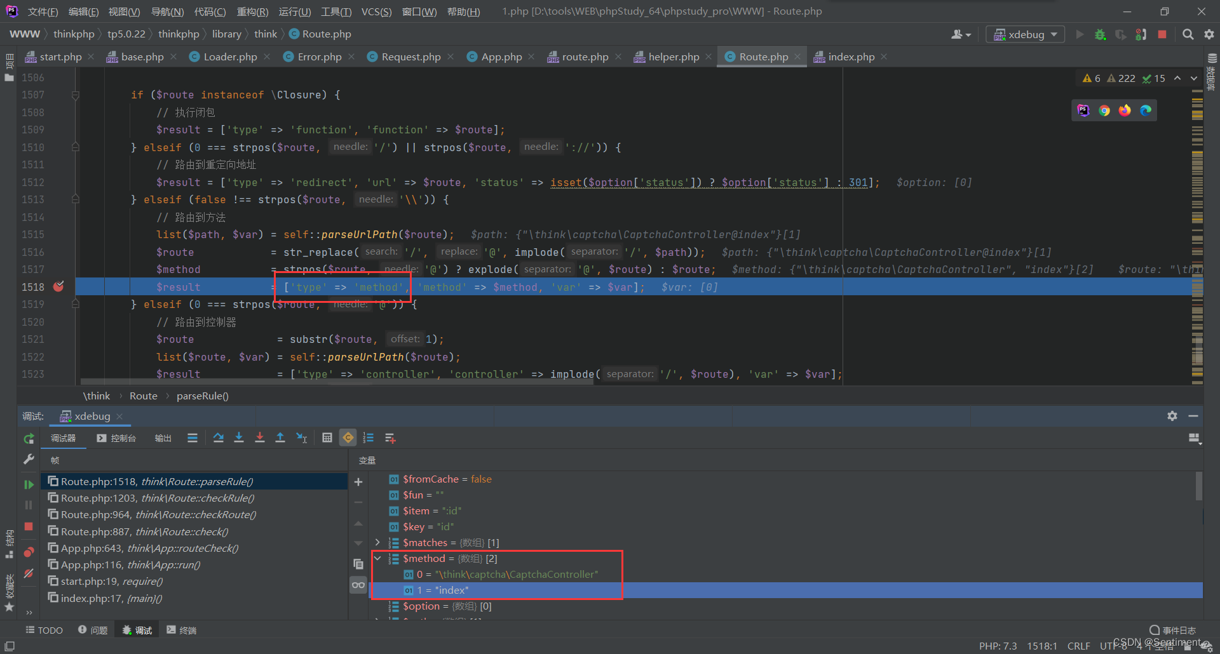Close the Route.php editor tab
The width and height of the screenshot is (1220, 654).
(x=797, y=57)
